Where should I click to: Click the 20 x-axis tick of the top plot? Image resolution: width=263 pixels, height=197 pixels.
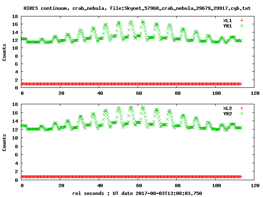61,93
